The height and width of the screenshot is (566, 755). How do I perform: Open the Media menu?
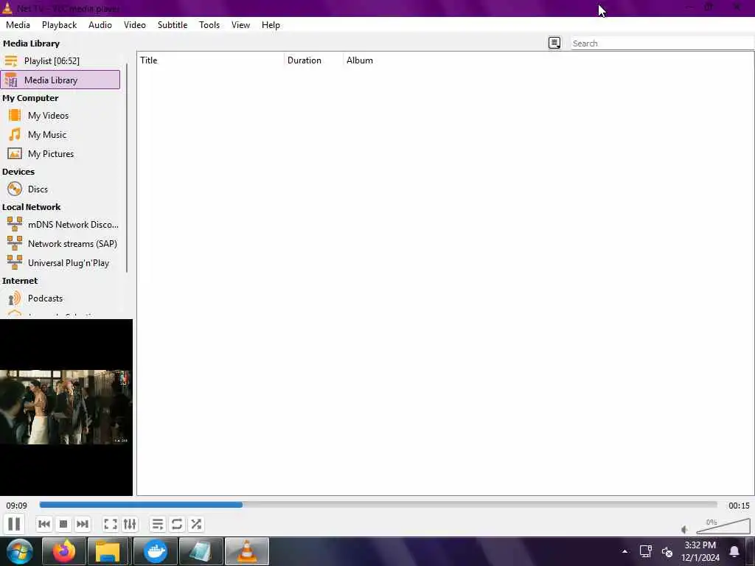18,25
